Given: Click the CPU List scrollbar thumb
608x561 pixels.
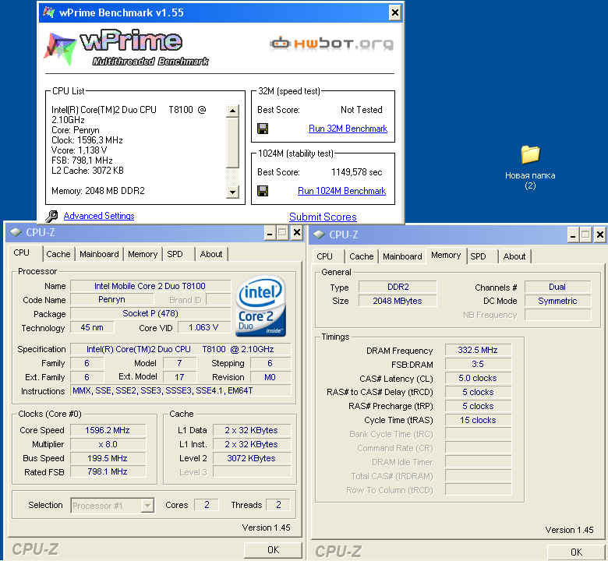Looking at the screenshot, I should point(232,143).
